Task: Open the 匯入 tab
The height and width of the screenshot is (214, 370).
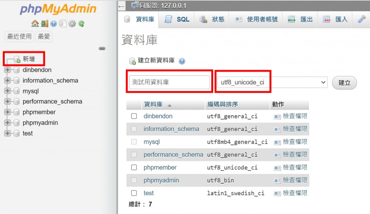Action: 335,19
